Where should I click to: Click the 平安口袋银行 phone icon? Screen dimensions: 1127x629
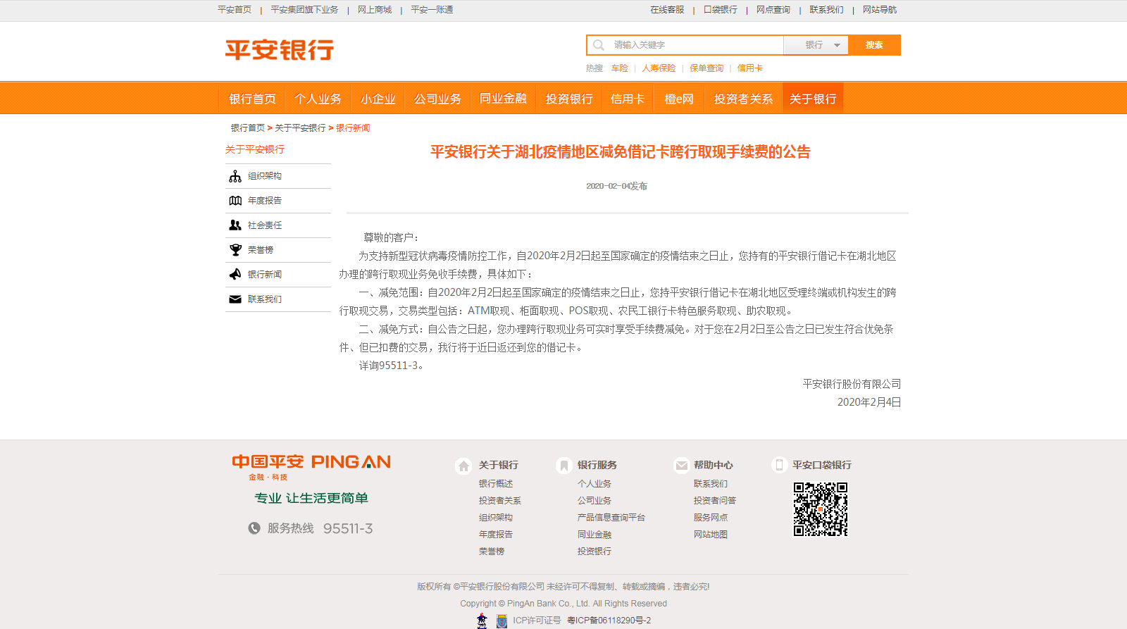click(779, 465)
